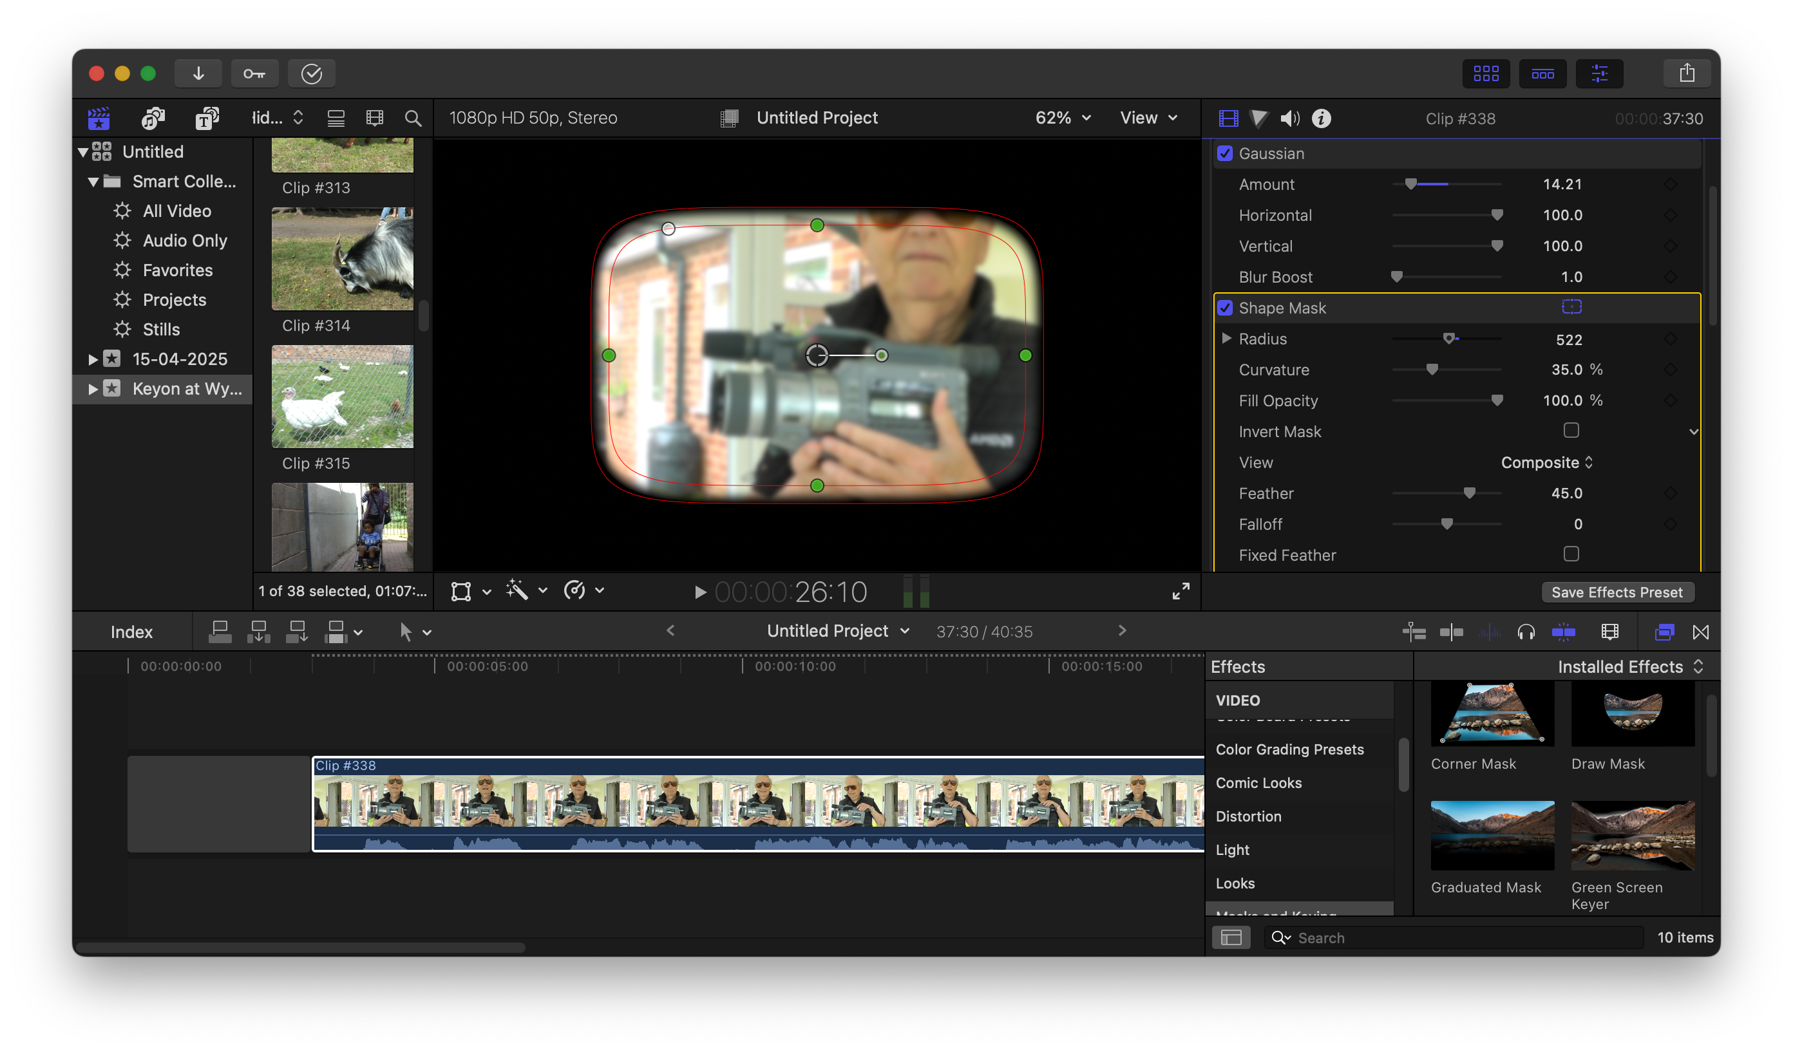Click the clip appearance filmstrip icon in browser
1793x1052 pixels.
point(375,118)
